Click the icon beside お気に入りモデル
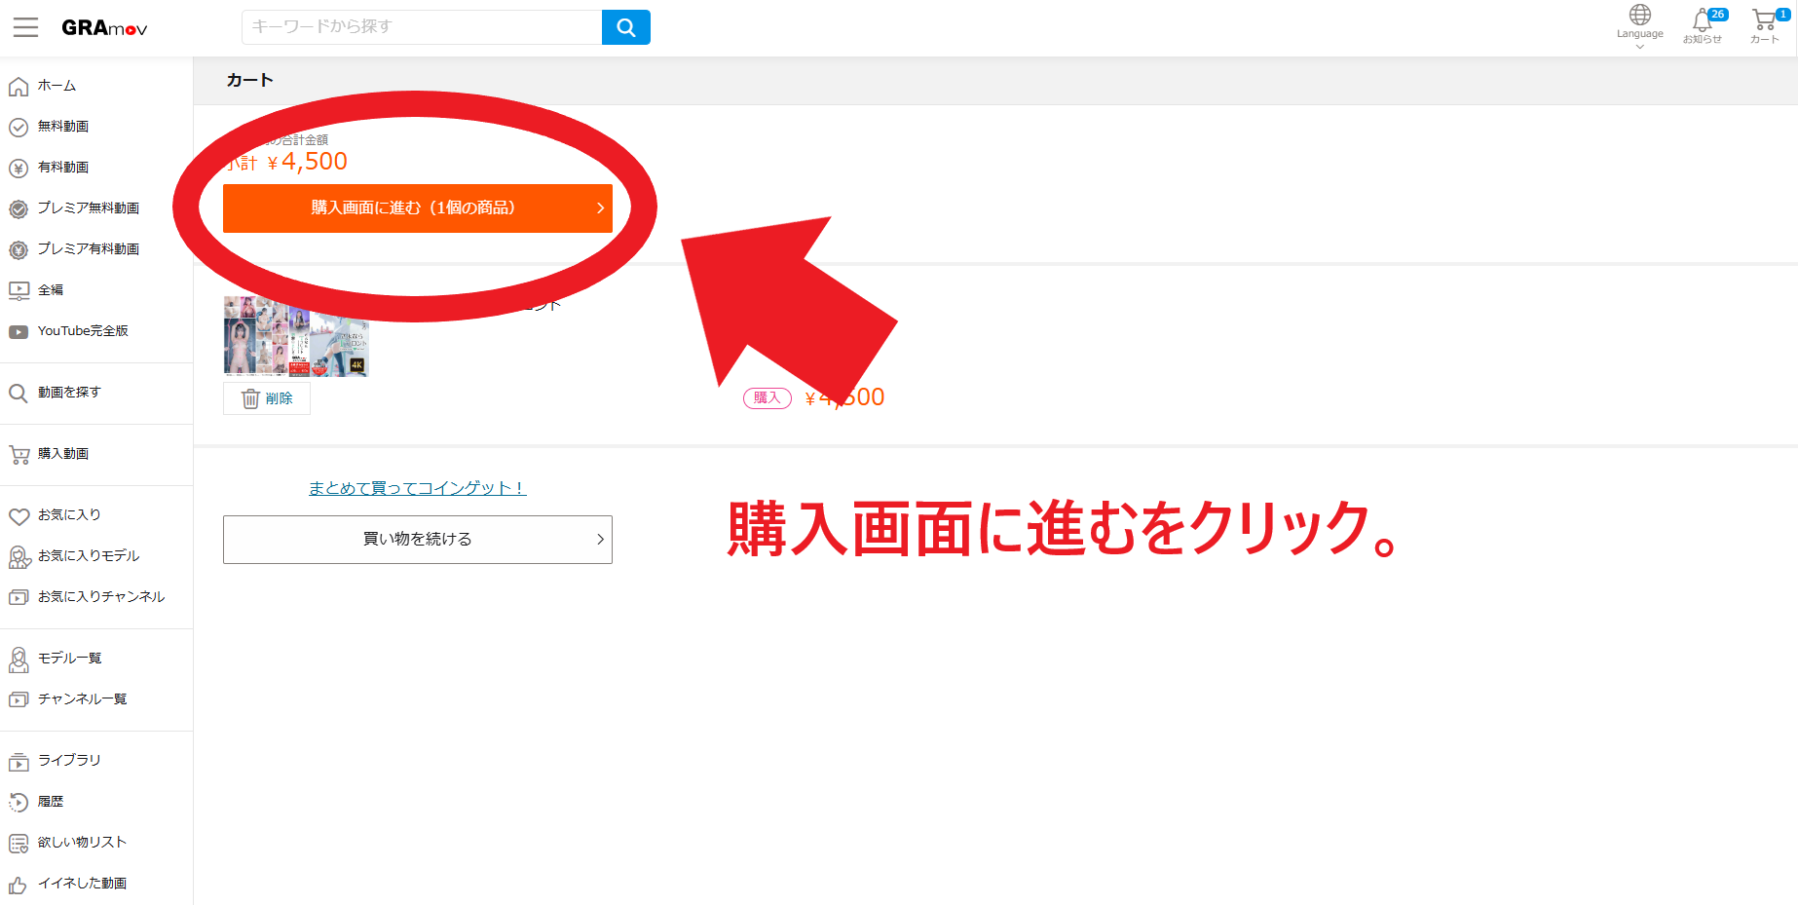The height and width of the screenshot is (905, 1798). click(19, 557)
